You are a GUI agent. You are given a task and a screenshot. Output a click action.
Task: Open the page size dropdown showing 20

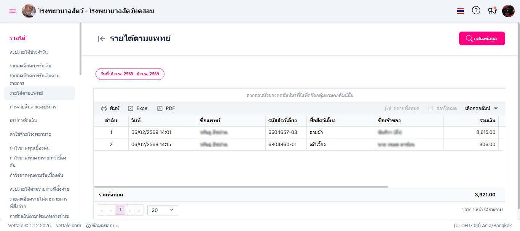click(163, 210)
